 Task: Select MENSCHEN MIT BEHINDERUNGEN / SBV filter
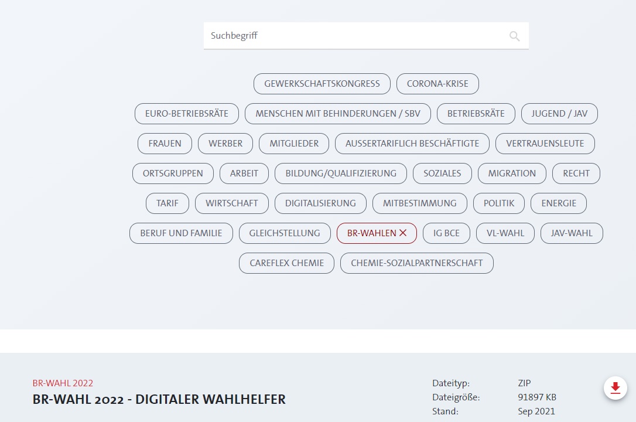click(x=338, y=113)
